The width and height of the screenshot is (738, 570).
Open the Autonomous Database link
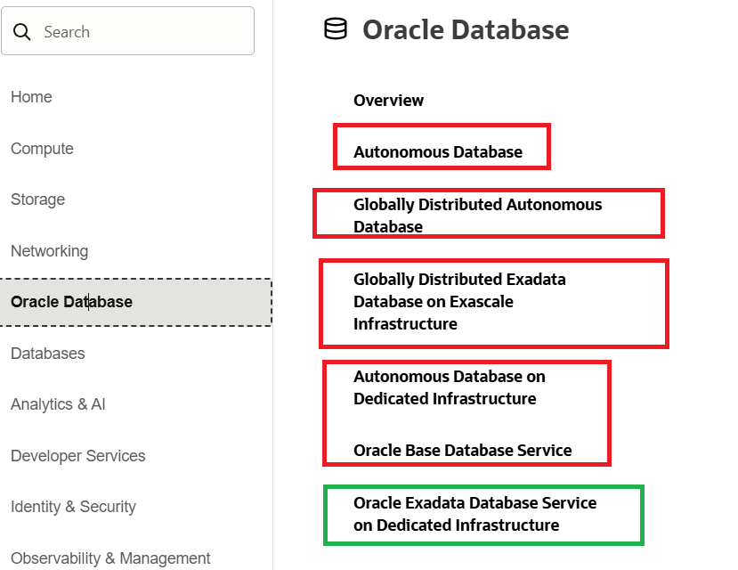438,152
